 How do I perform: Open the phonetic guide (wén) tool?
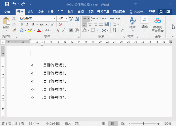71,19
